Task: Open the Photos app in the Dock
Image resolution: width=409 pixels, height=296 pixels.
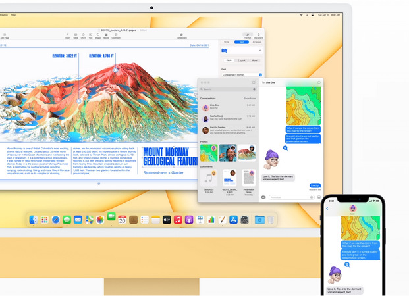Action: click(x=100, y=220)
